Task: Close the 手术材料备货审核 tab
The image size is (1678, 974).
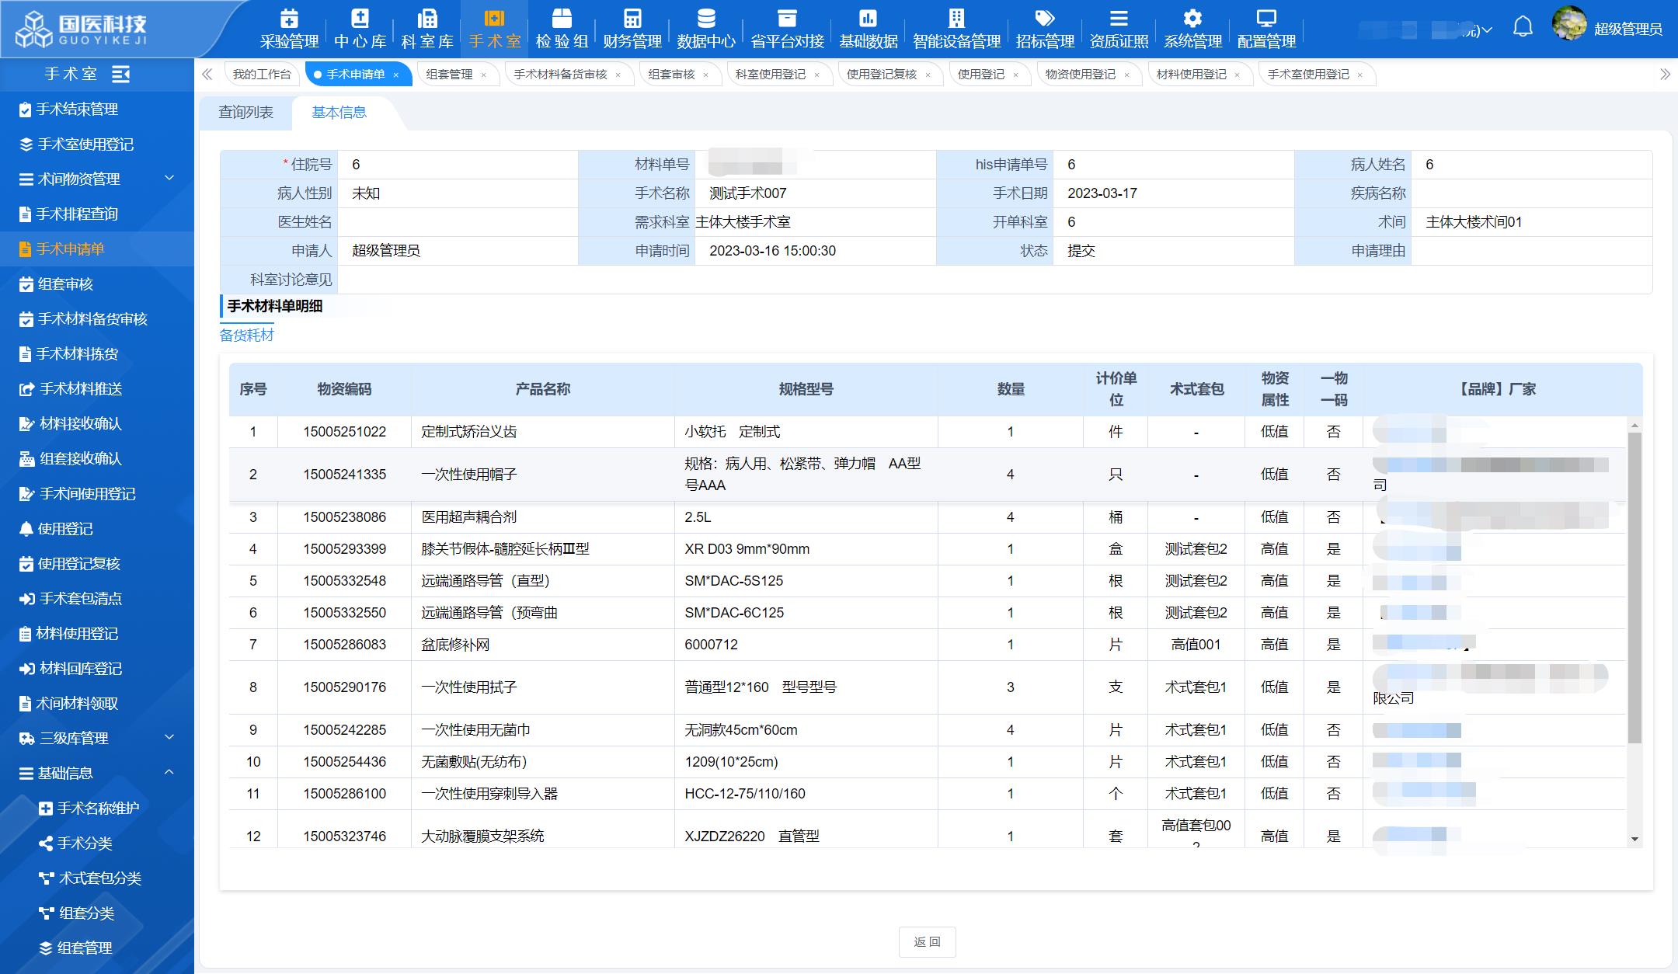Action: (618, 75)
